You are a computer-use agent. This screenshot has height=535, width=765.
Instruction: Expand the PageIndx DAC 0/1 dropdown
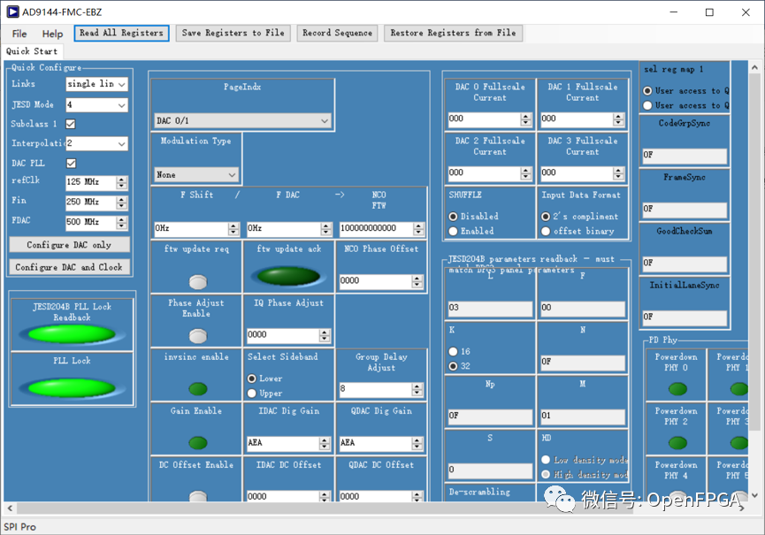pos(242,120)
